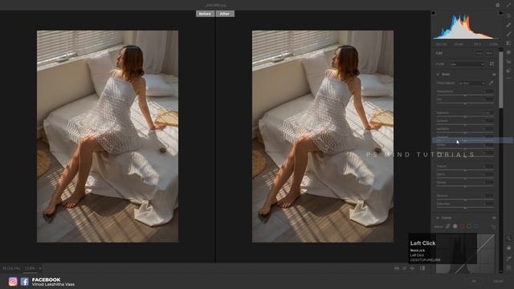Click the Clarity slider handle
The width and height of the screenshot is (514, 289).
[x=465, y=178]
